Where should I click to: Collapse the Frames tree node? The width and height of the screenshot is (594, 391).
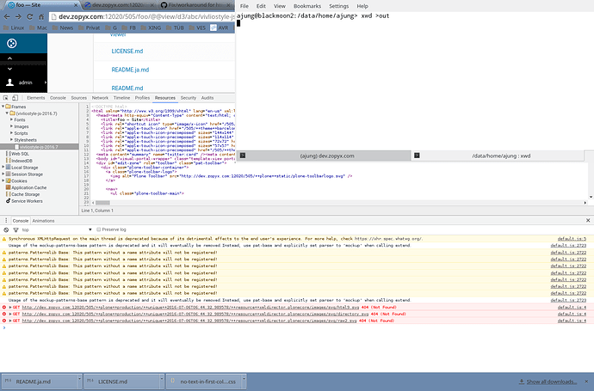3,107
